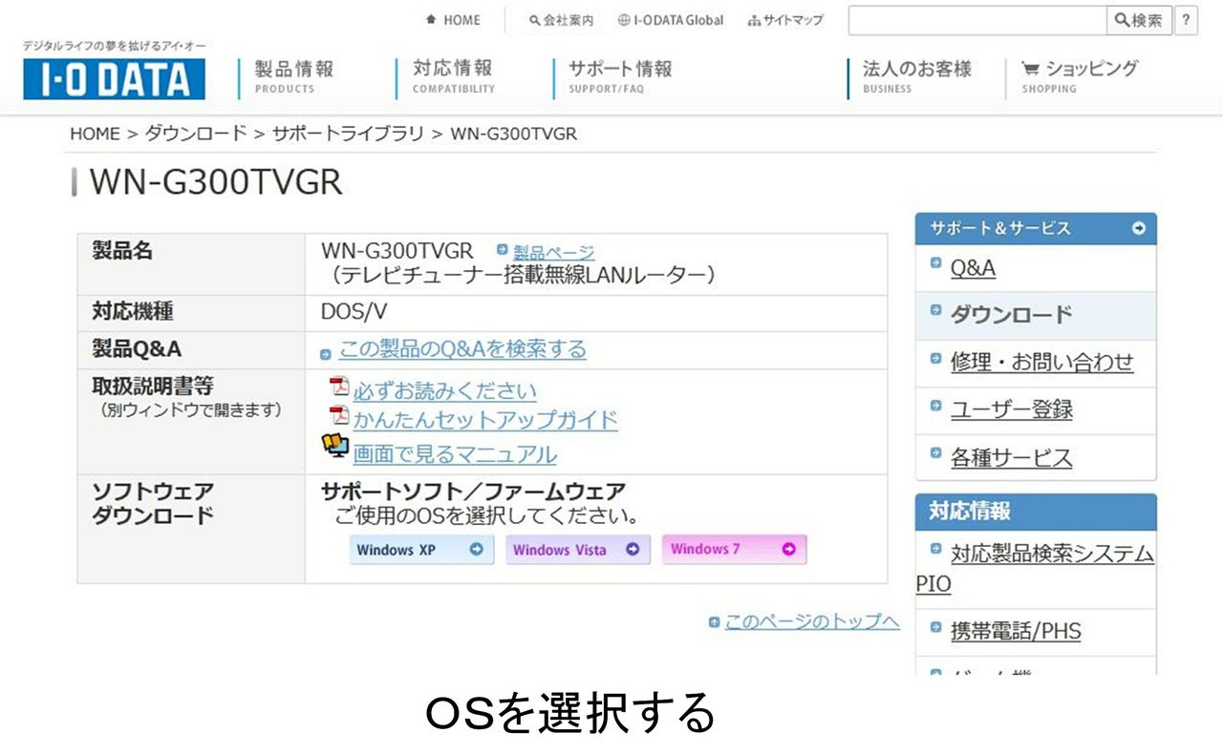Select the Windows 7 download button
1223x754 pixels.
(734, 550)
